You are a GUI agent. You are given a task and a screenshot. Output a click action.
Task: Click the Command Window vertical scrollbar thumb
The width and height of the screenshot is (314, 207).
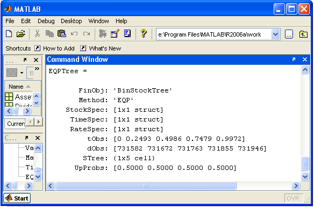(305, 163)
